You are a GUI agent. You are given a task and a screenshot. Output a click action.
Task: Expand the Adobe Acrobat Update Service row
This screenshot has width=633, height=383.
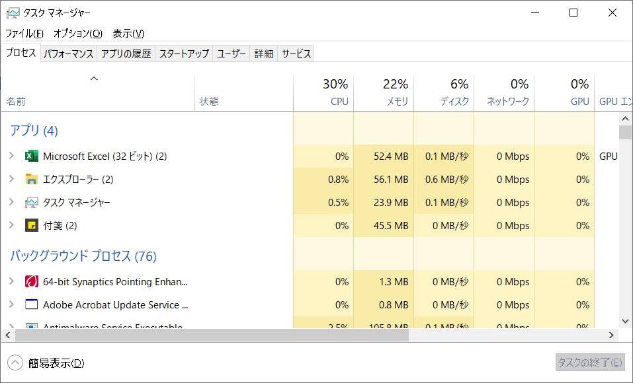pyautogui.click(x=11, y=304)
